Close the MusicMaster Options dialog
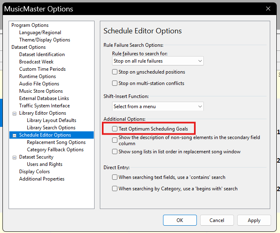 [x=268, y=9]
